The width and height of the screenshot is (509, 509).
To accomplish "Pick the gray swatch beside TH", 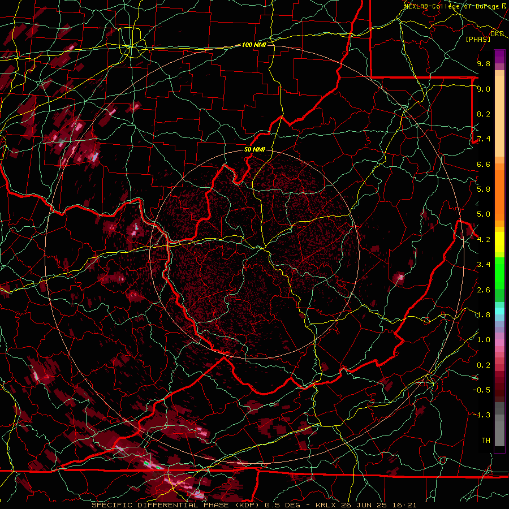I will tap(499, 435).
